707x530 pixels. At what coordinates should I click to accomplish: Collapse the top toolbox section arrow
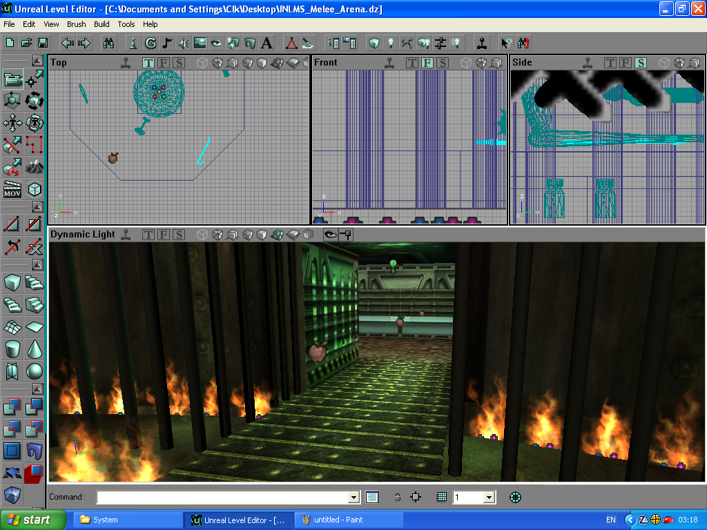pyautogui.click(x=35, y=61)
